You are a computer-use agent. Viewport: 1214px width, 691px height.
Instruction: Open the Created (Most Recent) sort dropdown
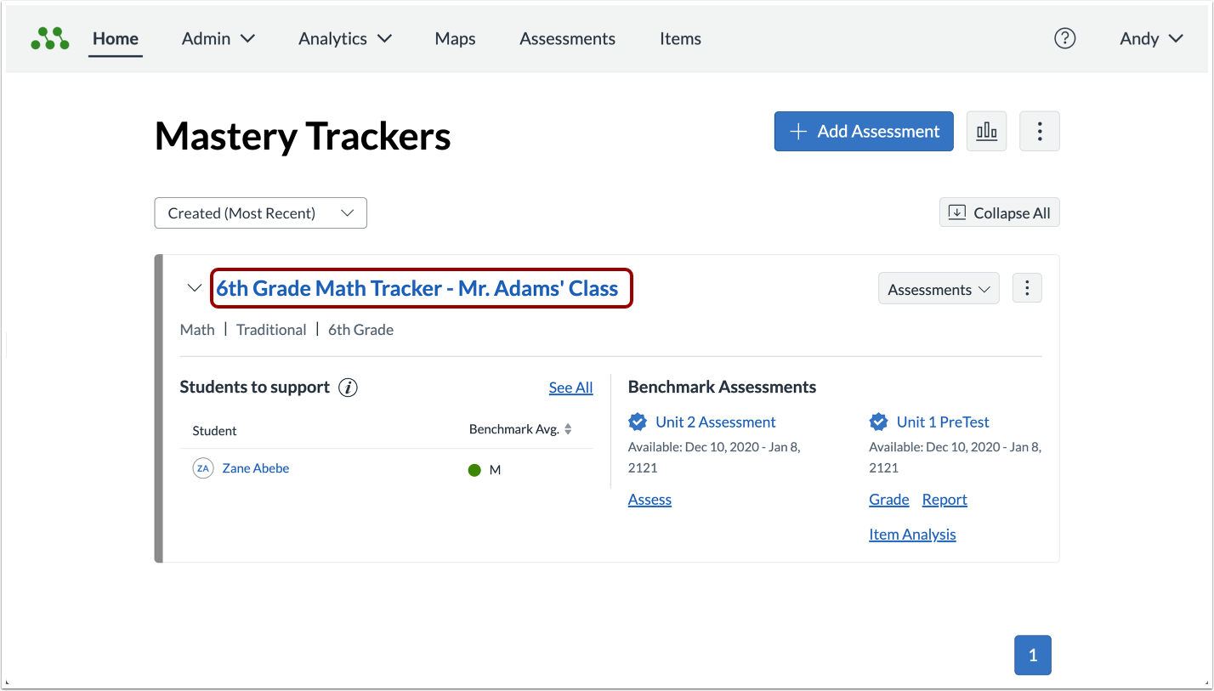click(260, 212)
